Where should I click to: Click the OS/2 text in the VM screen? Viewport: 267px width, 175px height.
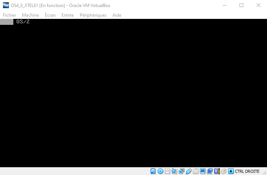(23, 22)
